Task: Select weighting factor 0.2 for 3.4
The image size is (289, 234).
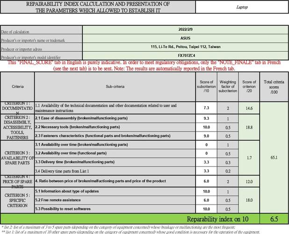Action: click(228, 171)
